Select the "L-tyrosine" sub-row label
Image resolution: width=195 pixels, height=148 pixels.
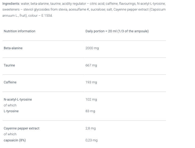point(11,111)
